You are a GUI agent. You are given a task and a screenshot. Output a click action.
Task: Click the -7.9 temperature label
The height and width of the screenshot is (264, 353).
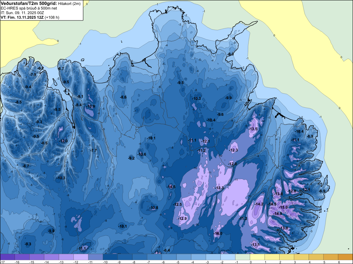coord(33,74)
